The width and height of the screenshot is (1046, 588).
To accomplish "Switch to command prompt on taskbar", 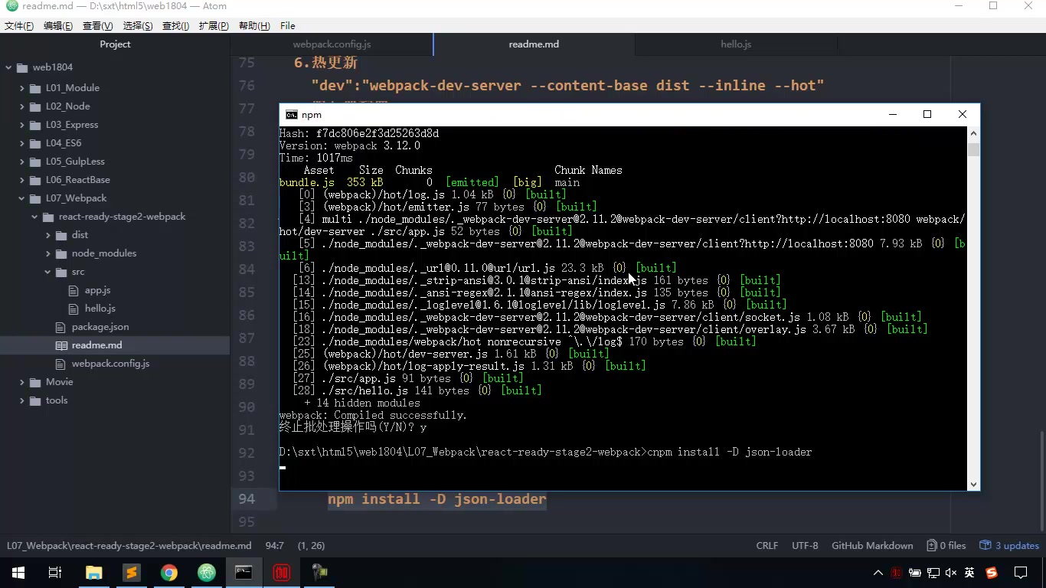I will click(x=244, y=573).
